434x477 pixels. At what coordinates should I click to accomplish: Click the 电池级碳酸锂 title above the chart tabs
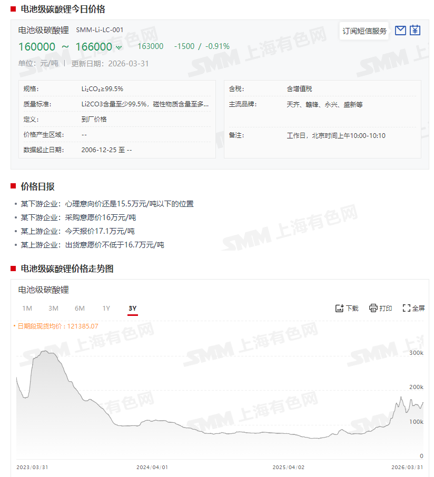click(44, 290)
